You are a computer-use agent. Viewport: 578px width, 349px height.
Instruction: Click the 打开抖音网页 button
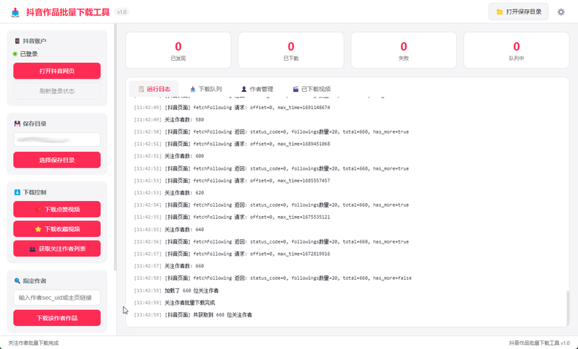coord(57,71)
